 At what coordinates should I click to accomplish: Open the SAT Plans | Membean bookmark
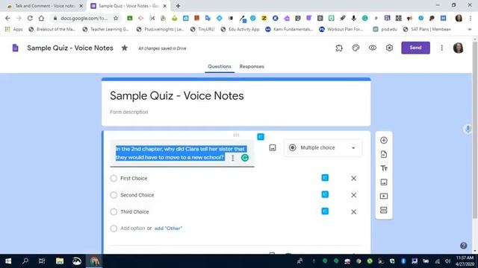[426, 29]
